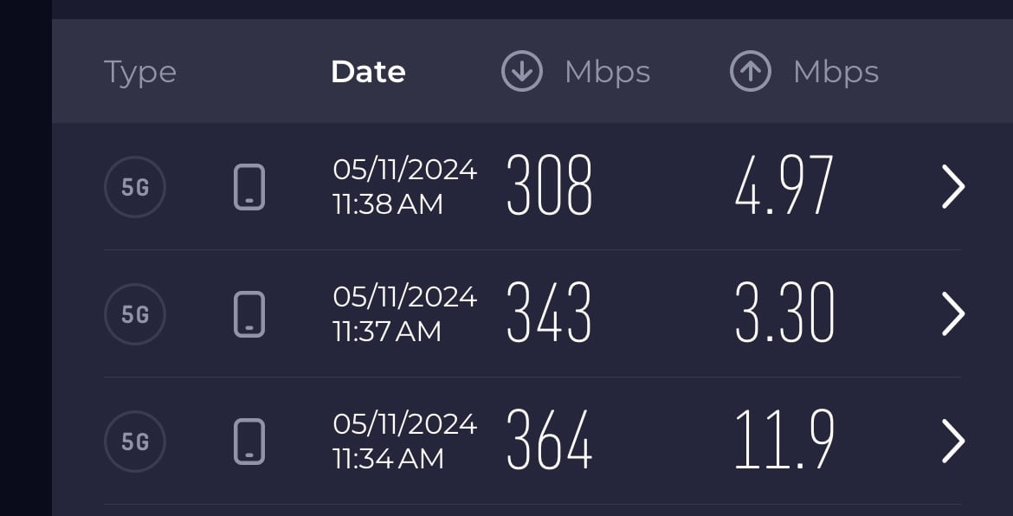Click the 5G badge for the 11:38 AM test
The height and width of the screenshot is (516, 1013).
point(135,186)
